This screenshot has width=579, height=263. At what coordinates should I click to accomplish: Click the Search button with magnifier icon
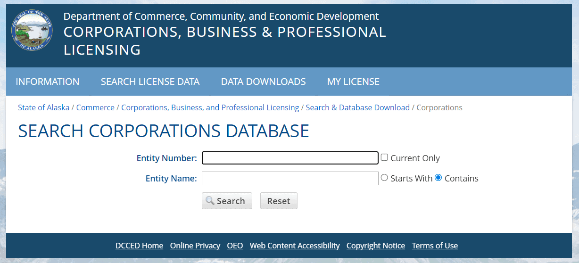point(227,201)
